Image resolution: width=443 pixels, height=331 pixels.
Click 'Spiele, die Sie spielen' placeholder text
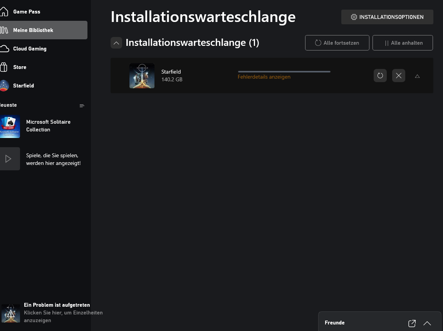point(54,159)
